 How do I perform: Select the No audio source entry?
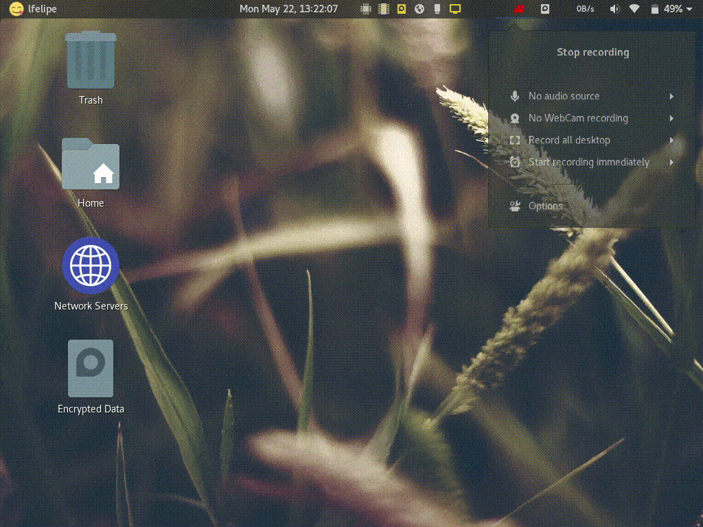(592, 96)
